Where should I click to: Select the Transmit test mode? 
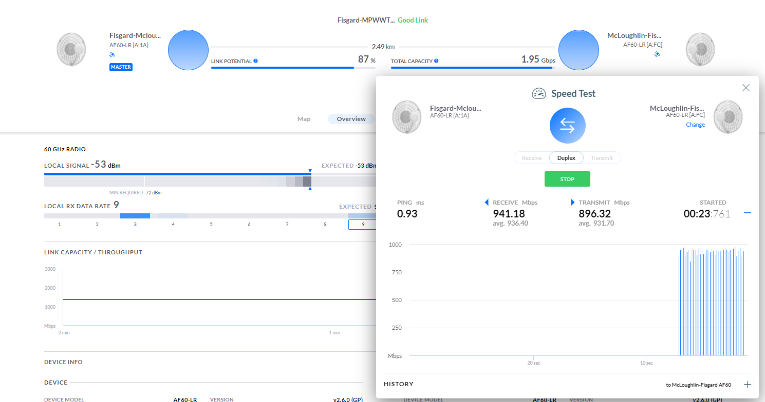coord(602,158)
